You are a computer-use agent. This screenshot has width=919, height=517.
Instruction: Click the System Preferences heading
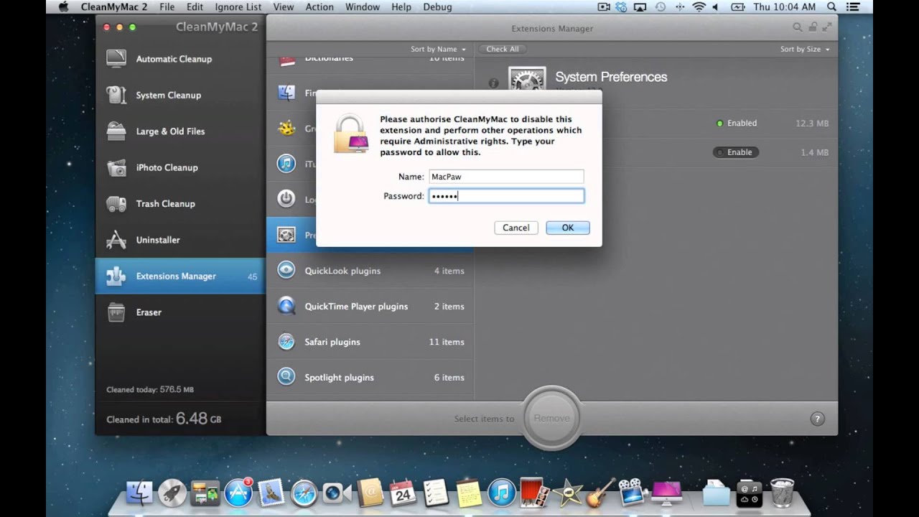click(x=611, y=77)
